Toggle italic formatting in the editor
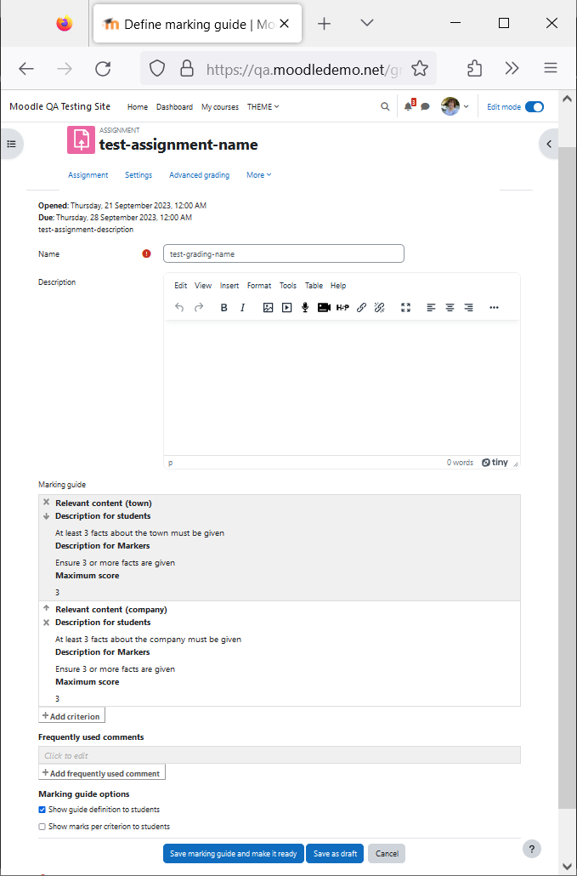Screen dimensions: 577x876 click(x=242, y=307)
